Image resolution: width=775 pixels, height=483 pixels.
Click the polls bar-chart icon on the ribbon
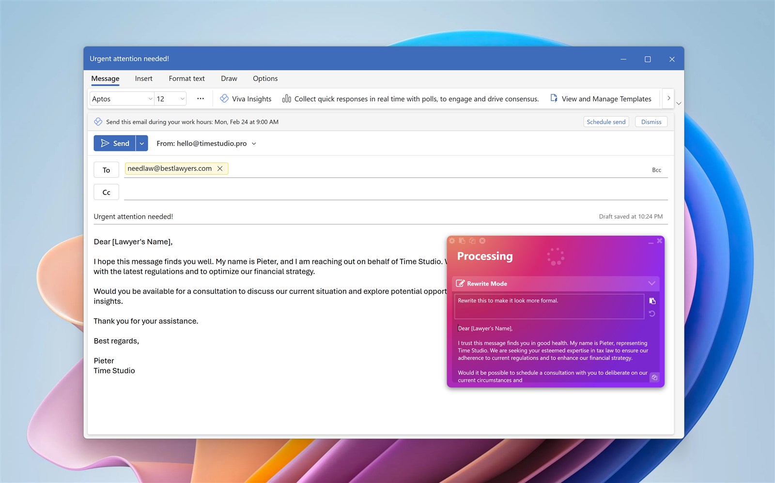(x=286, y=99)
